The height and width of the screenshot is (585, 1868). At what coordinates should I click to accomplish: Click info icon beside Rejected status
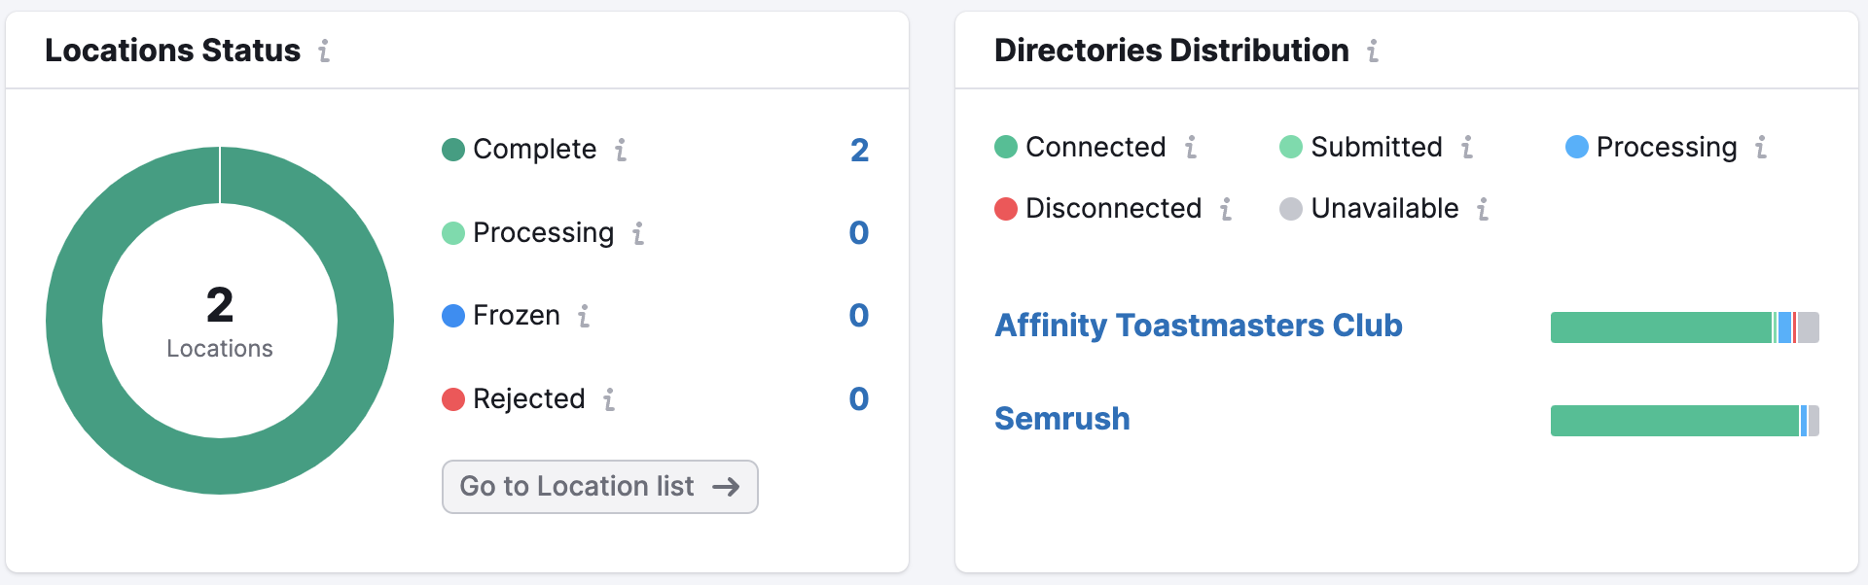coord(609,399)
